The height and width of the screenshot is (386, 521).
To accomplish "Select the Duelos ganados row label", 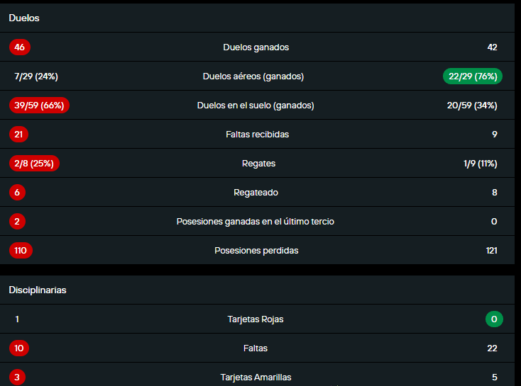I will (x=256, y=47).
